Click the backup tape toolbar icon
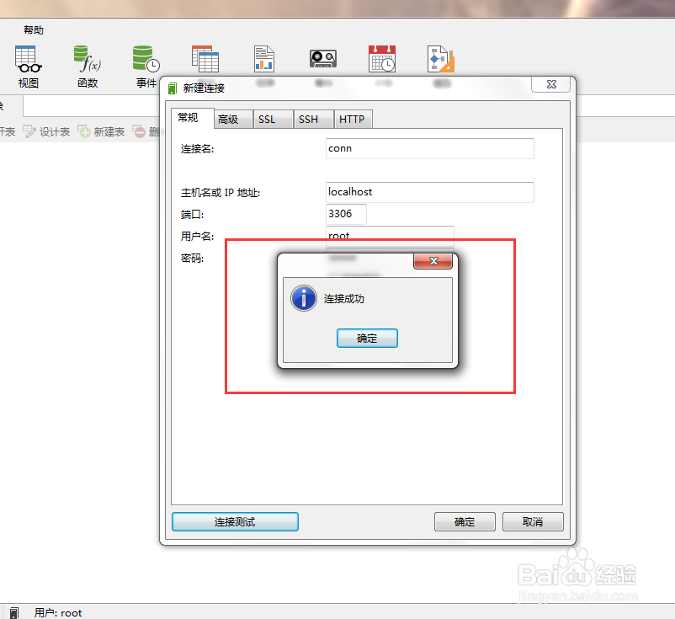This screenshot has width=675, height=619. click(323, 59)
